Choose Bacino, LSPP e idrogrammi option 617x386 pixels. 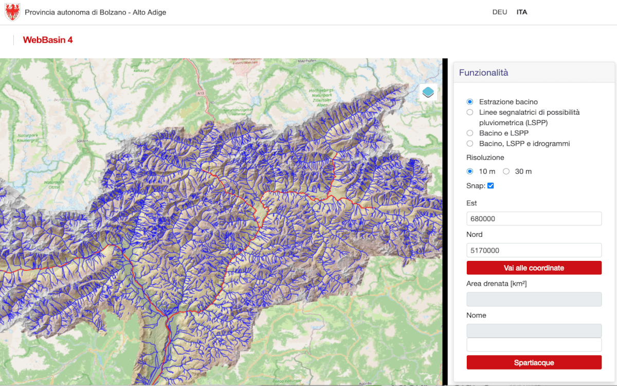pos(469,144)
